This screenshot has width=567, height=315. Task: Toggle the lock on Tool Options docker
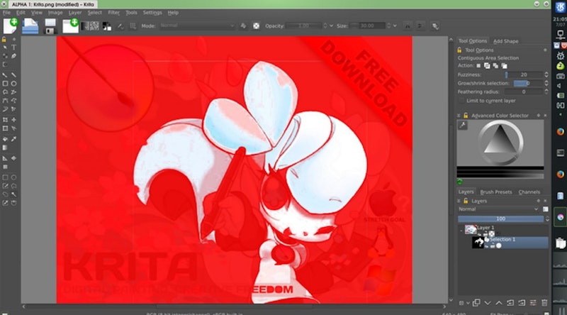point(461,50)
